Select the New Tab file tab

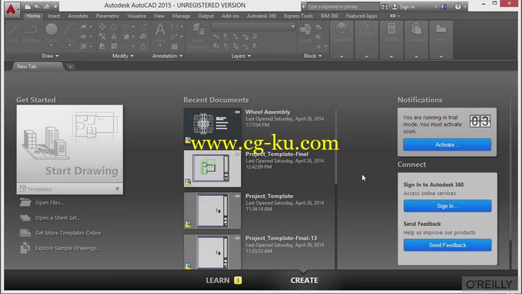point(37,67)
